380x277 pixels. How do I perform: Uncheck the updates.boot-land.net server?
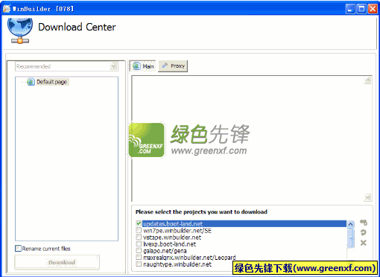(x=139, y=223)
